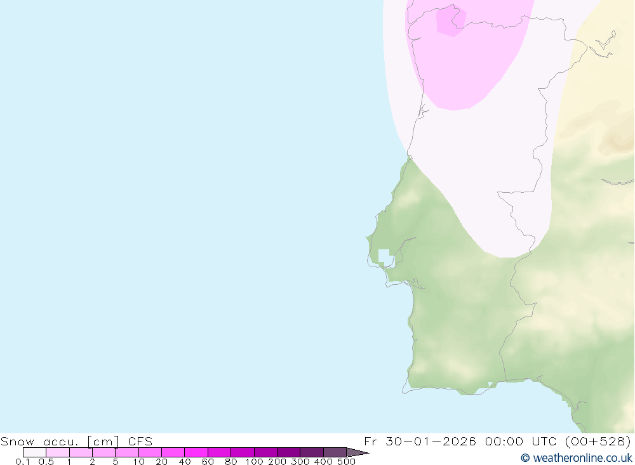Image resolution: width=635 pixels, height=465 pixels.
Task: Click the legend label '40'
Action: coord(185,461)
